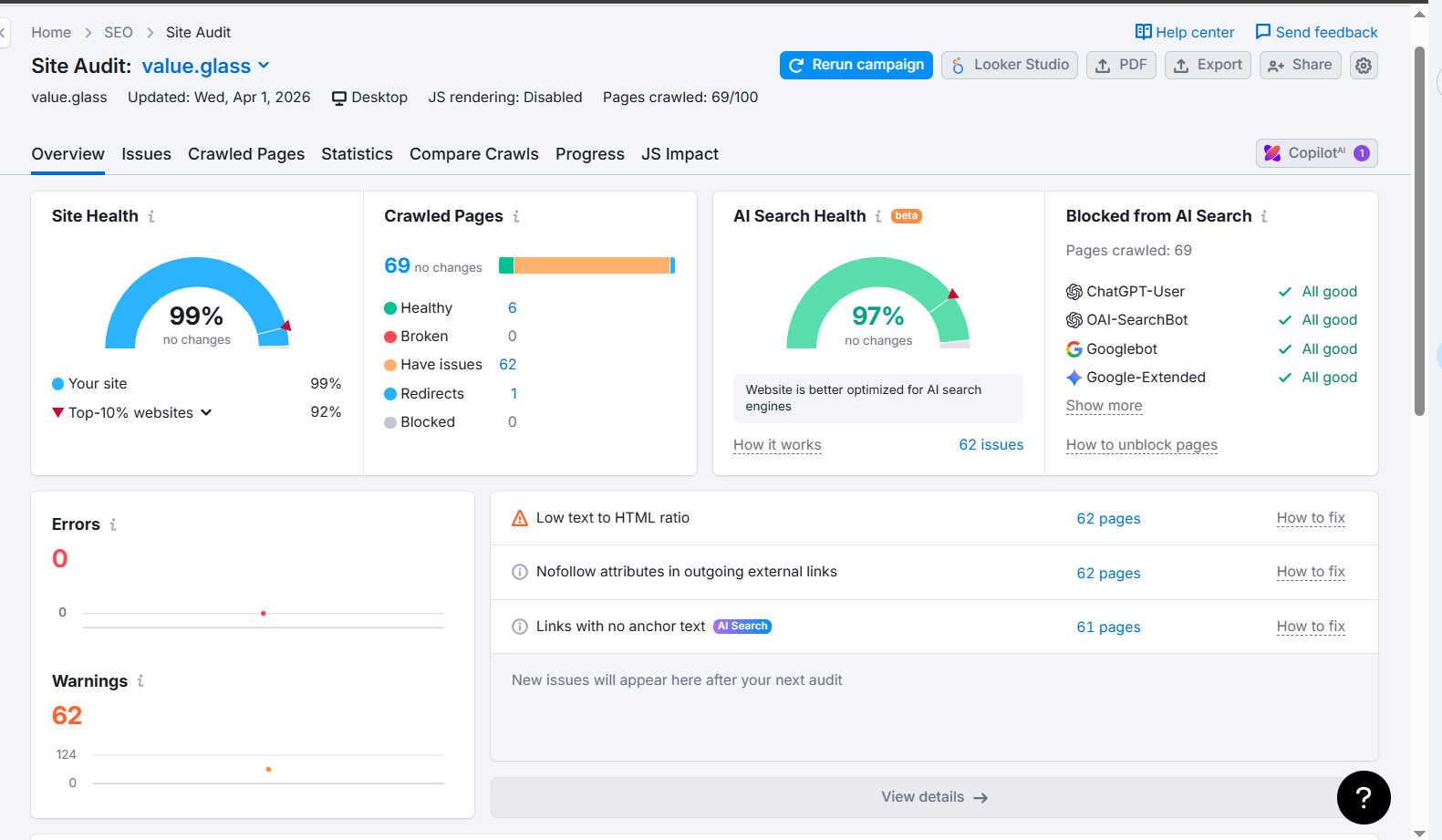1442x840 pixels.
Task: Click the Warnings count 62
Action: [67, 716]
